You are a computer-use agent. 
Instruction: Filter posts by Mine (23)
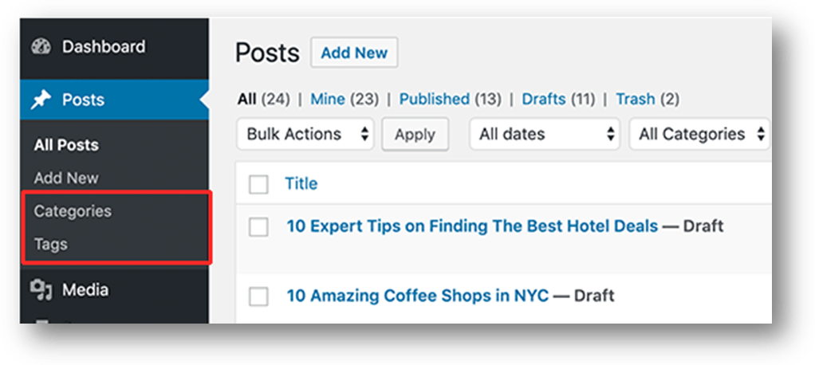345,99
